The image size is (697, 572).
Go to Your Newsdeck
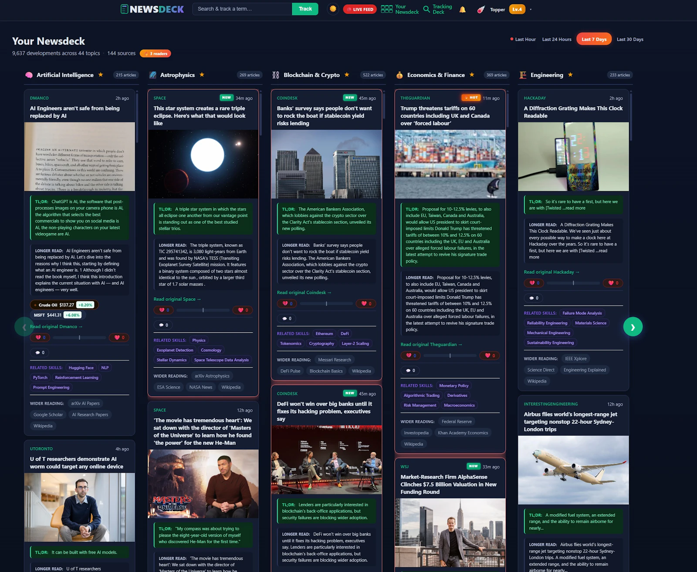[x=399, y=9]
